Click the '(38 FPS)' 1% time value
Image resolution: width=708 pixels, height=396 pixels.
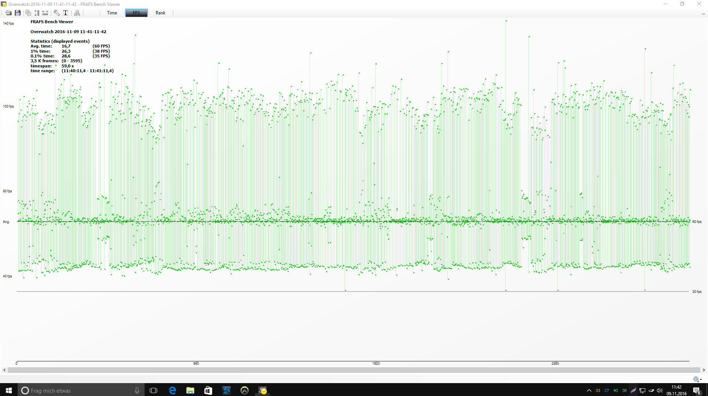(101, 51)
